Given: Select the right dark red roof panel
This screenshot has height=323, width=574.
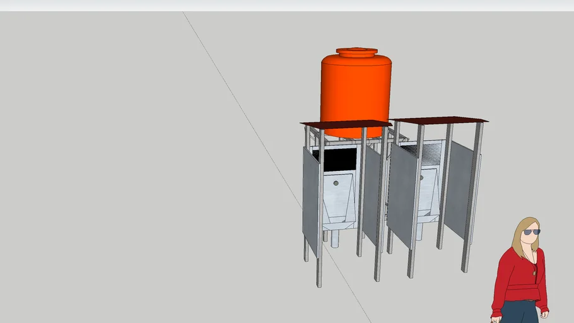Looking at the screenshot, I should (x=439, y=119).
